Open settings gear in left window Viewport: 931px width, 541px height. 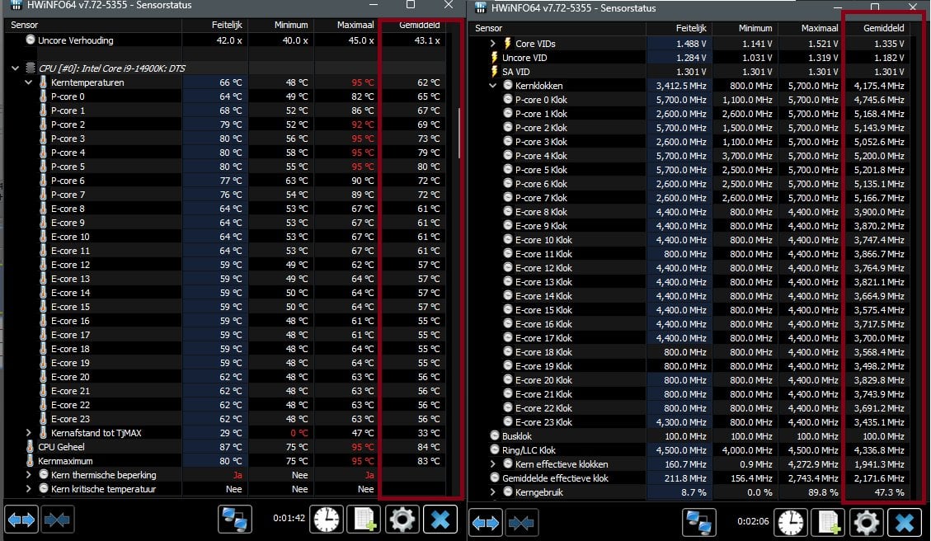(402, 520)
